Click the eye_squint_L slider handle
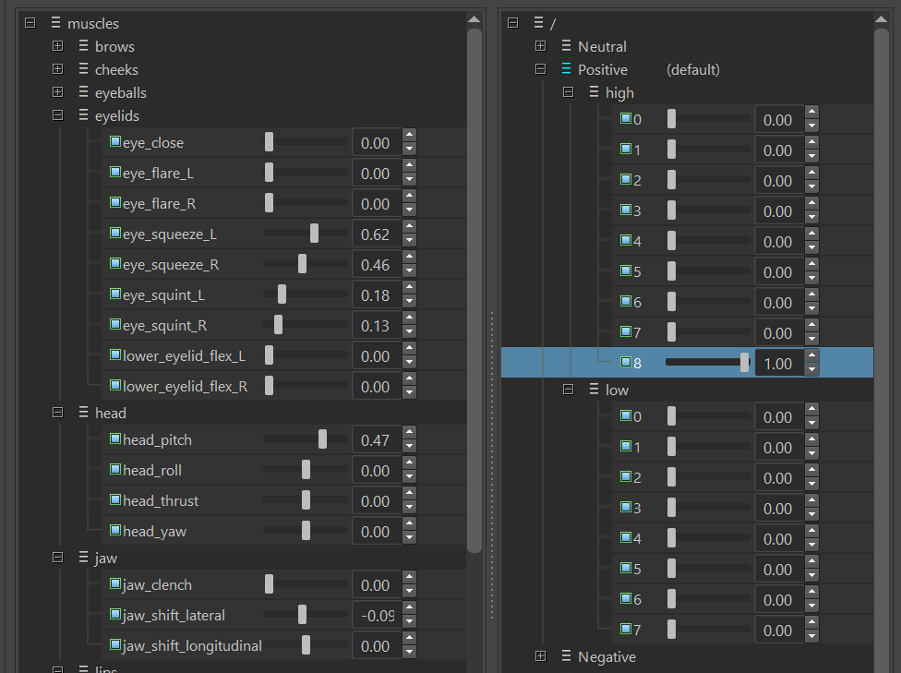 pos(282,294)
